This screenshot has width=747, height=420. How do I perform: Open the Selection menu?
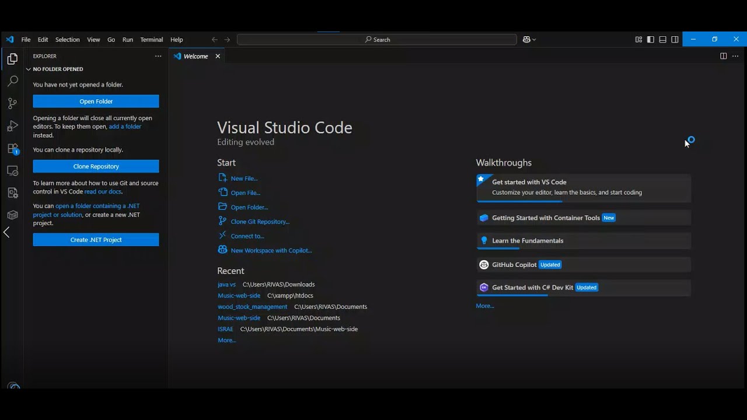tap(67, 40)
